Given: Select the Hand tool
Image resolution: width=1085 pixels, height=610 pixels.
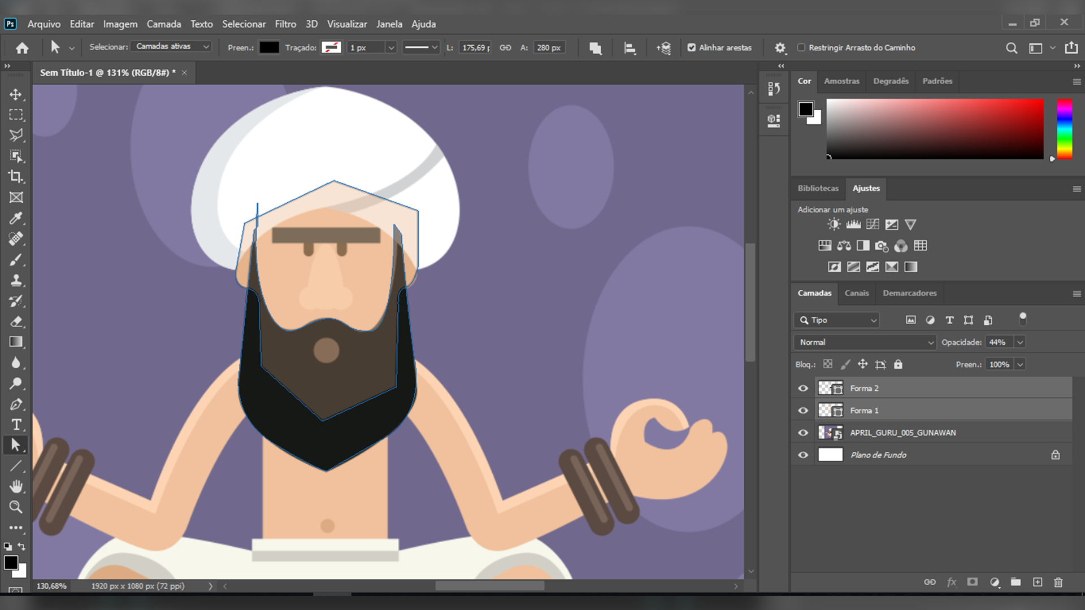Looking at the screenshot, I should (16, 486).
